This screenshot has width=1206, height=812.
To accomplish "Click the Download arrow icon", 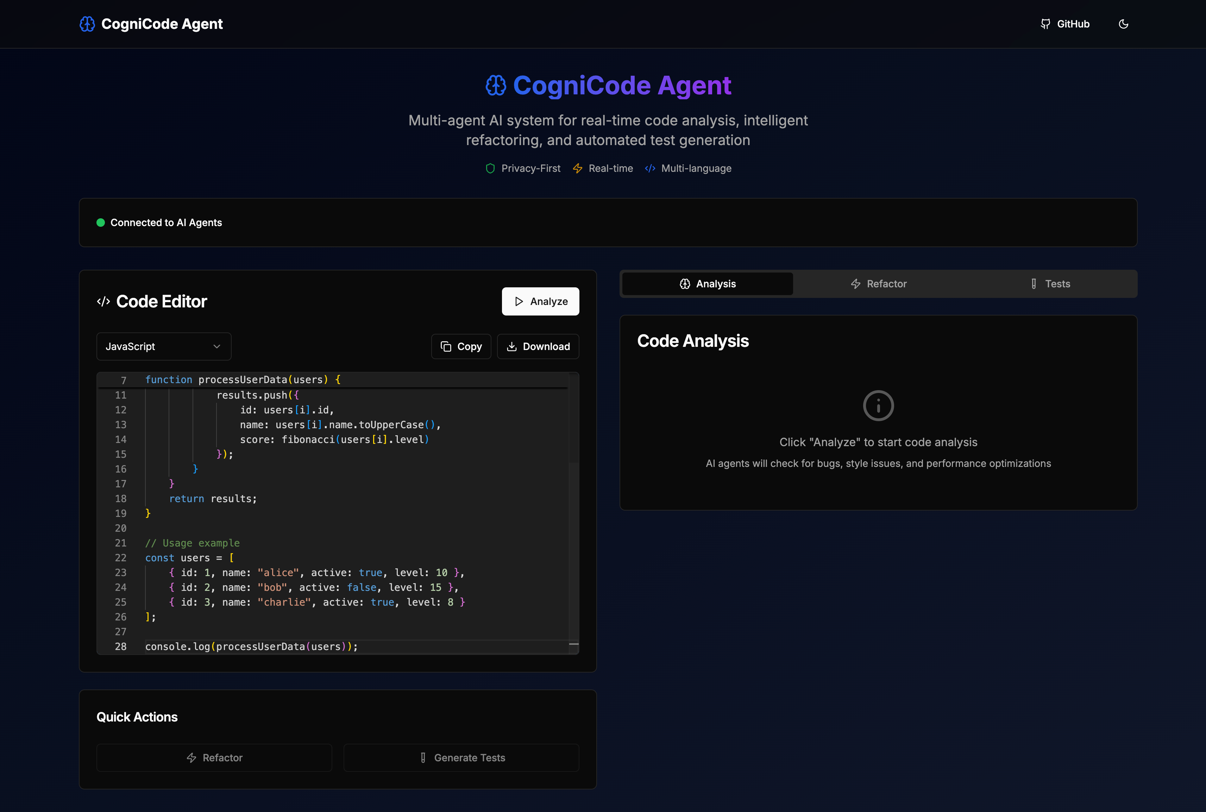I will tap(511, 346).
